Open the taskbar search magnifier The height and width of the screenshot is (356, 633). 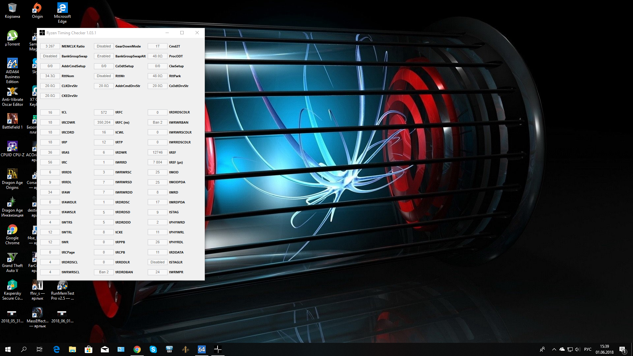(24, 349)
